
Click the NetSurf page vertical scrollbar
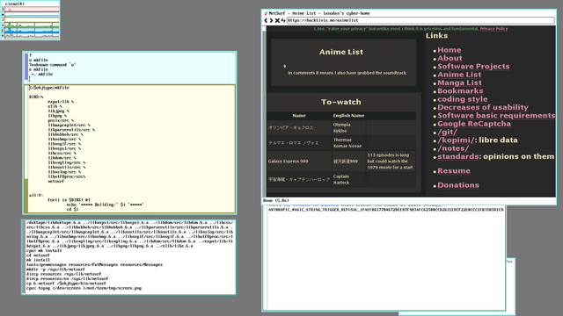pos(264,111)
